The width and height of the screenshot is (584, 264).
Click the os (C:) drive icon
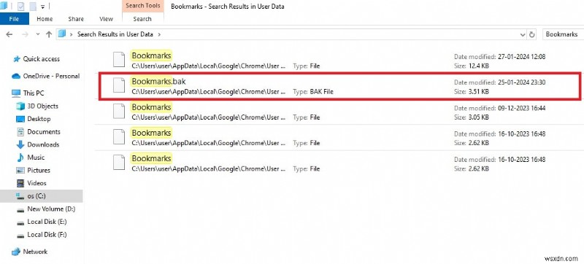coord(20,196)
